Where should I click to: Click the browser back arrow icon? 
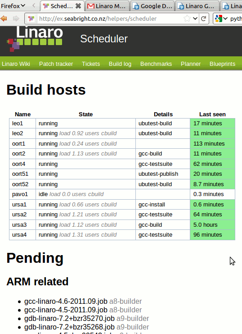click(x=4, y=19)
